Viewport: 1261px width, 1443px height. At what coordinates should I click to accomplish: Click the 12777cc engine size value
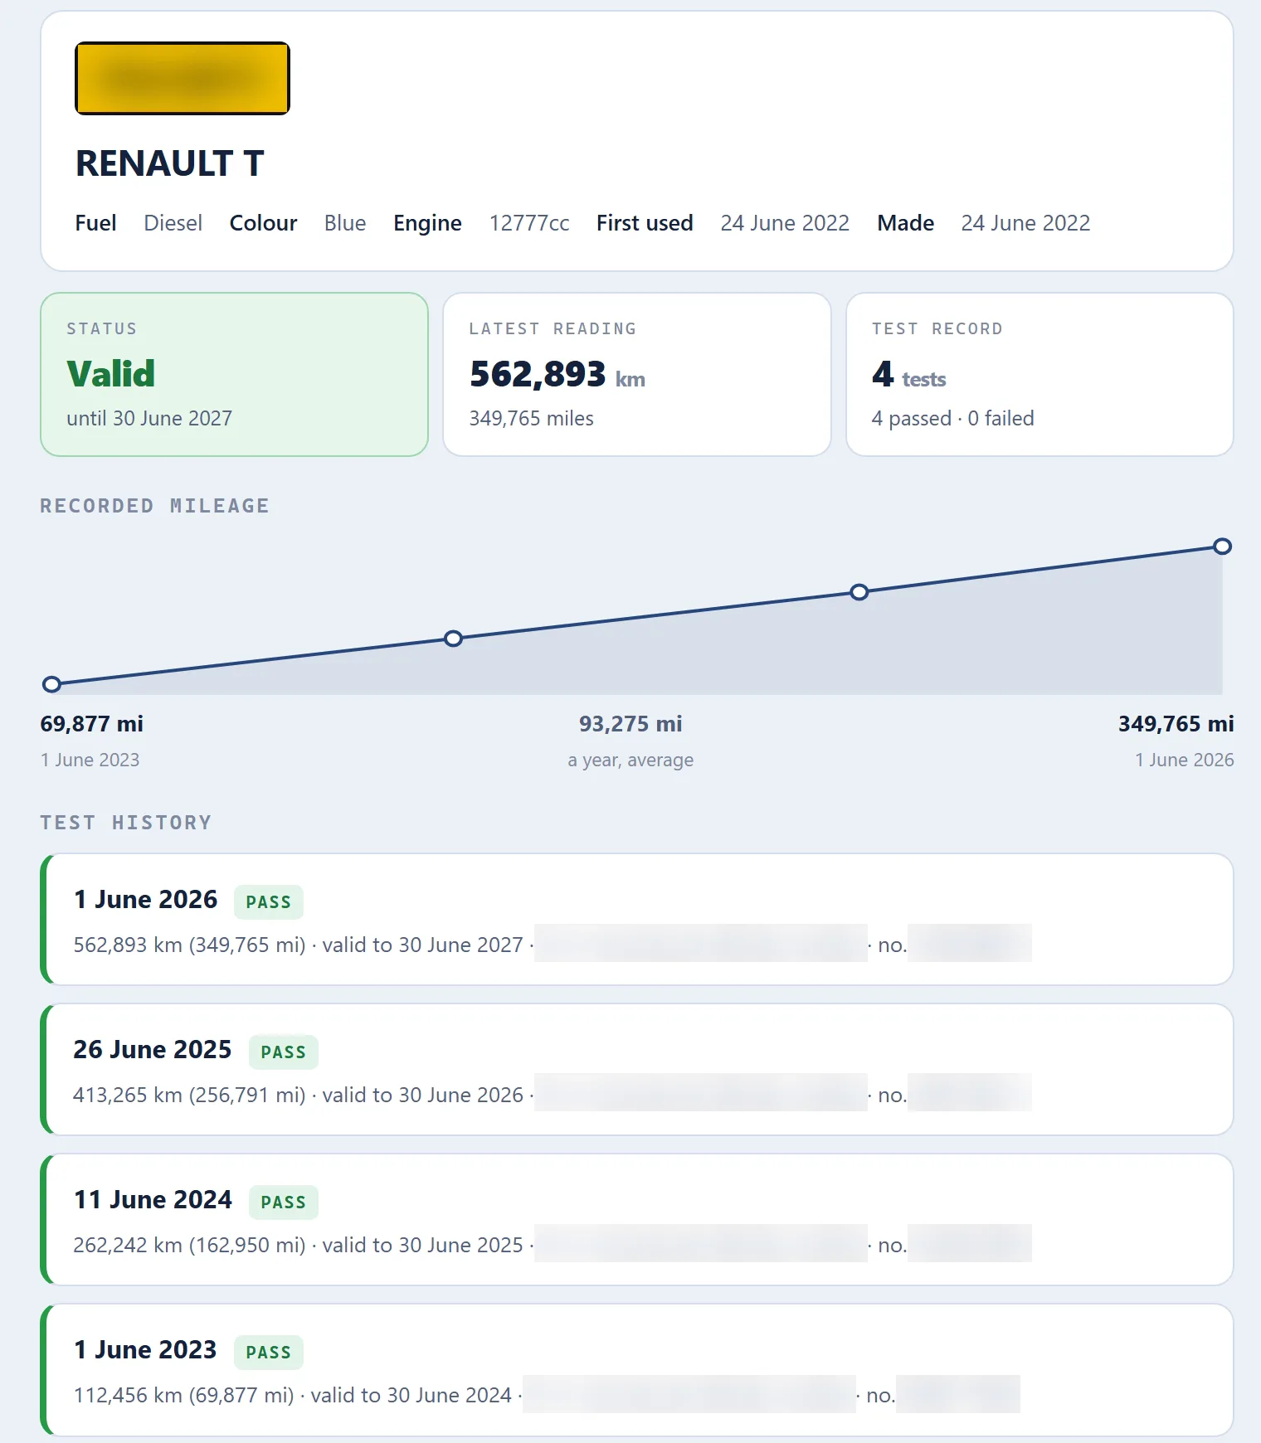click(x=529, y=223)
